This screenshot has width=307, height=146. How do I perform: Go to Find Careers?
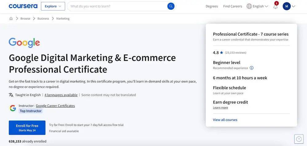click(233, 6)
